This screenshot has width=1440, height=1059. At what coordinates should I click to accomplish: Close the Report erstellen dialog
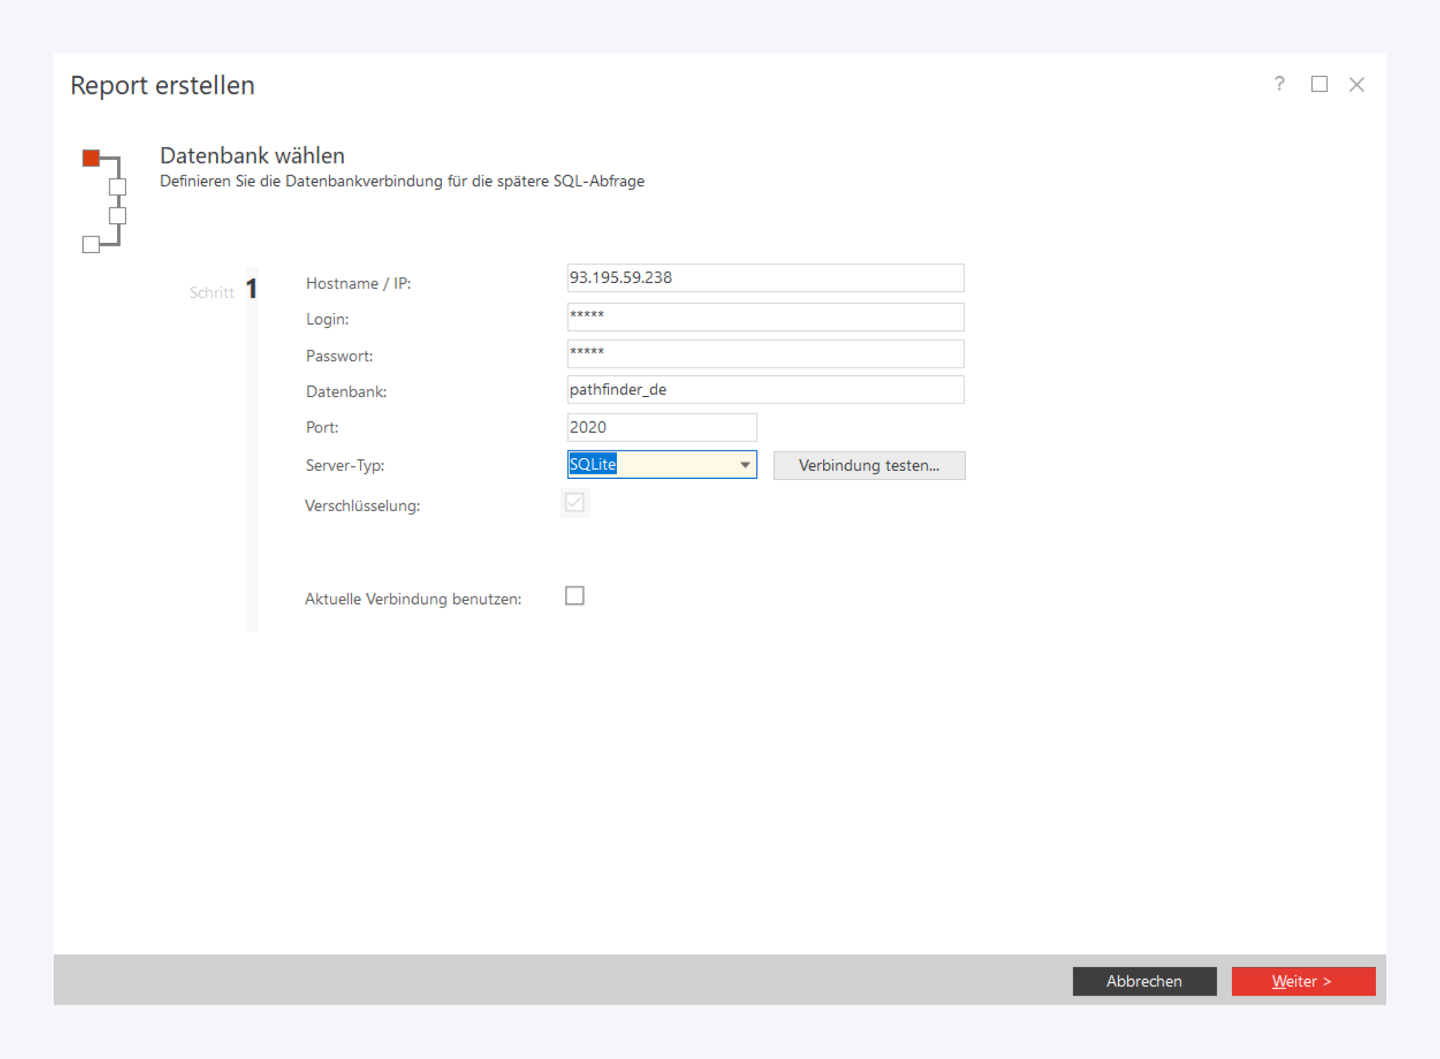(1356, 85)
